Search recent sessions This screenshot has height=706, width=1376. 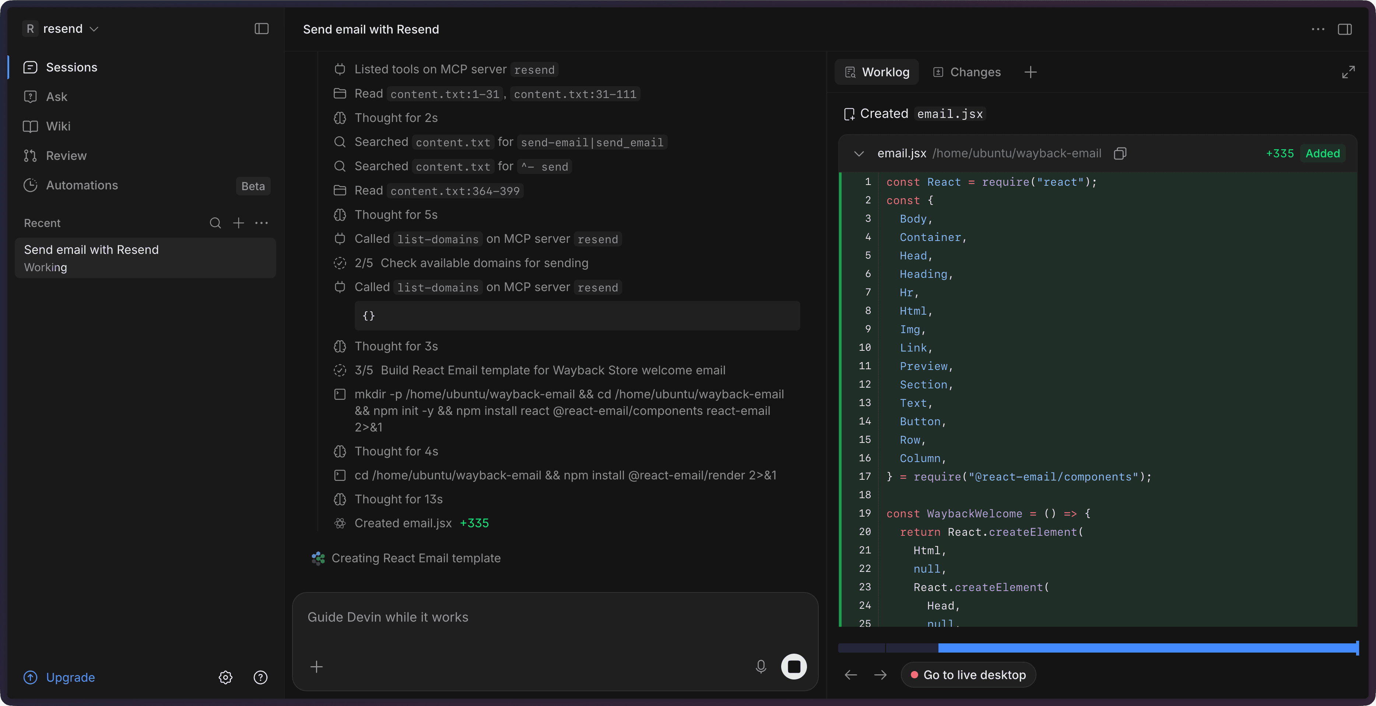pyautogui.click(x=215, y=223)
